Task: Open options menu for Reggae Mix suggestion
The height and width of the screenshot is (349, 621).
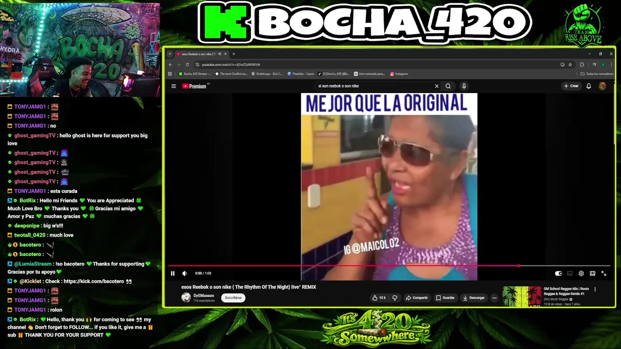Action: coord(595,289)
